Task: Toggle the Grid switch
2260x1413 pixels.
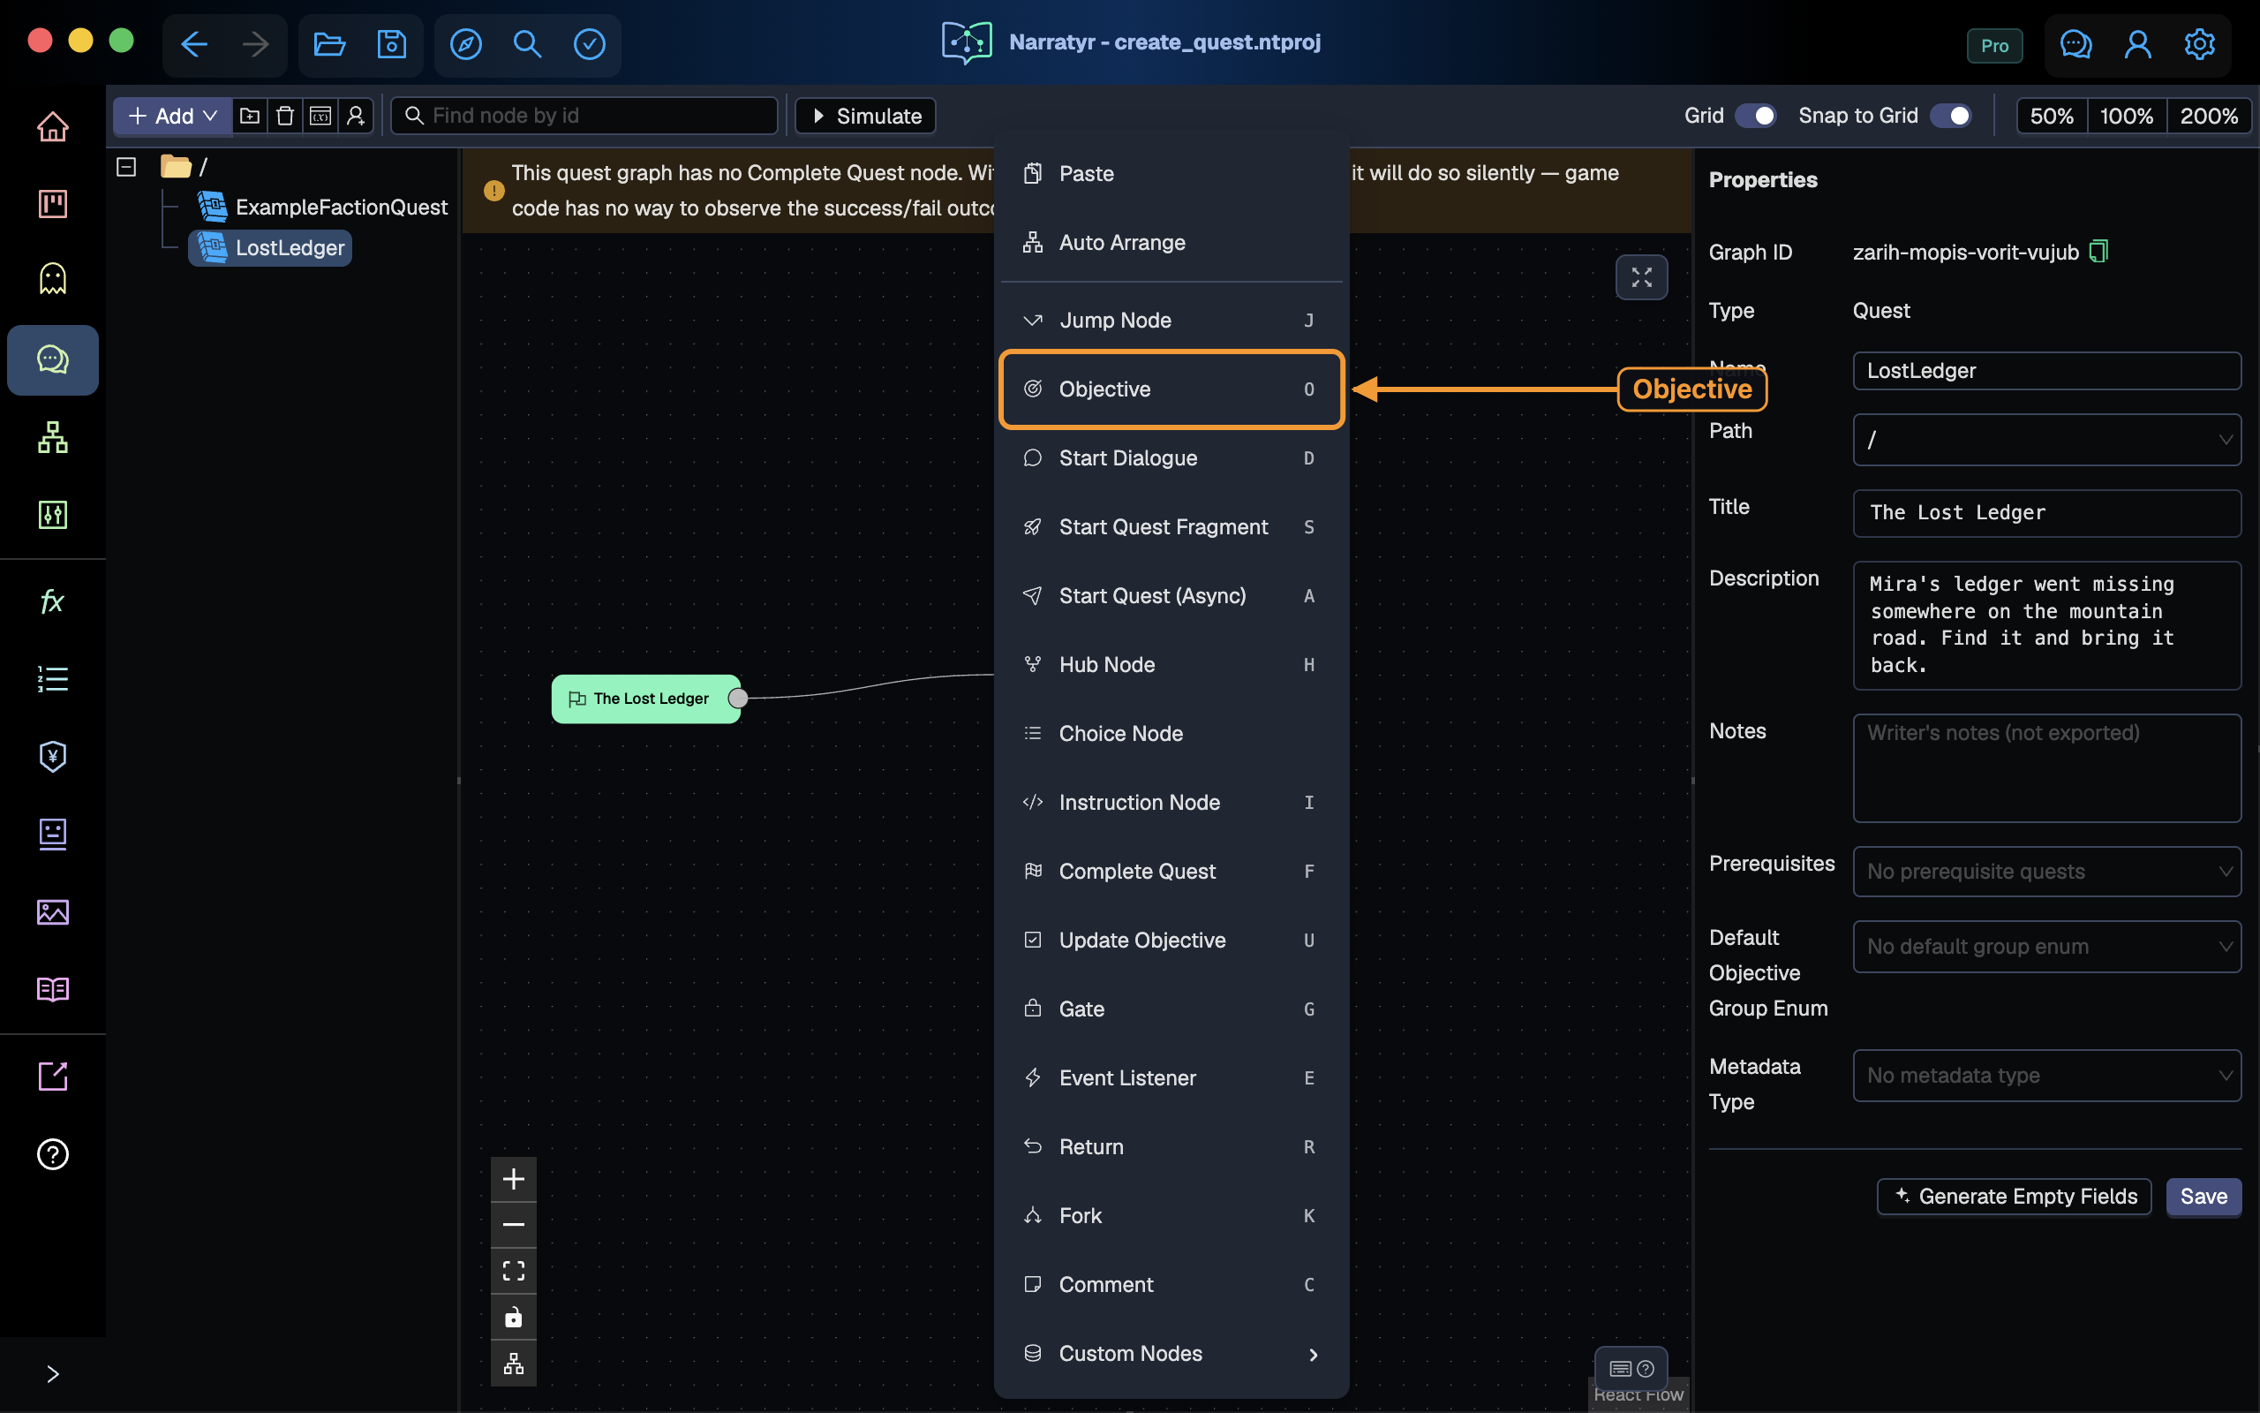Action: (1755, 116)
